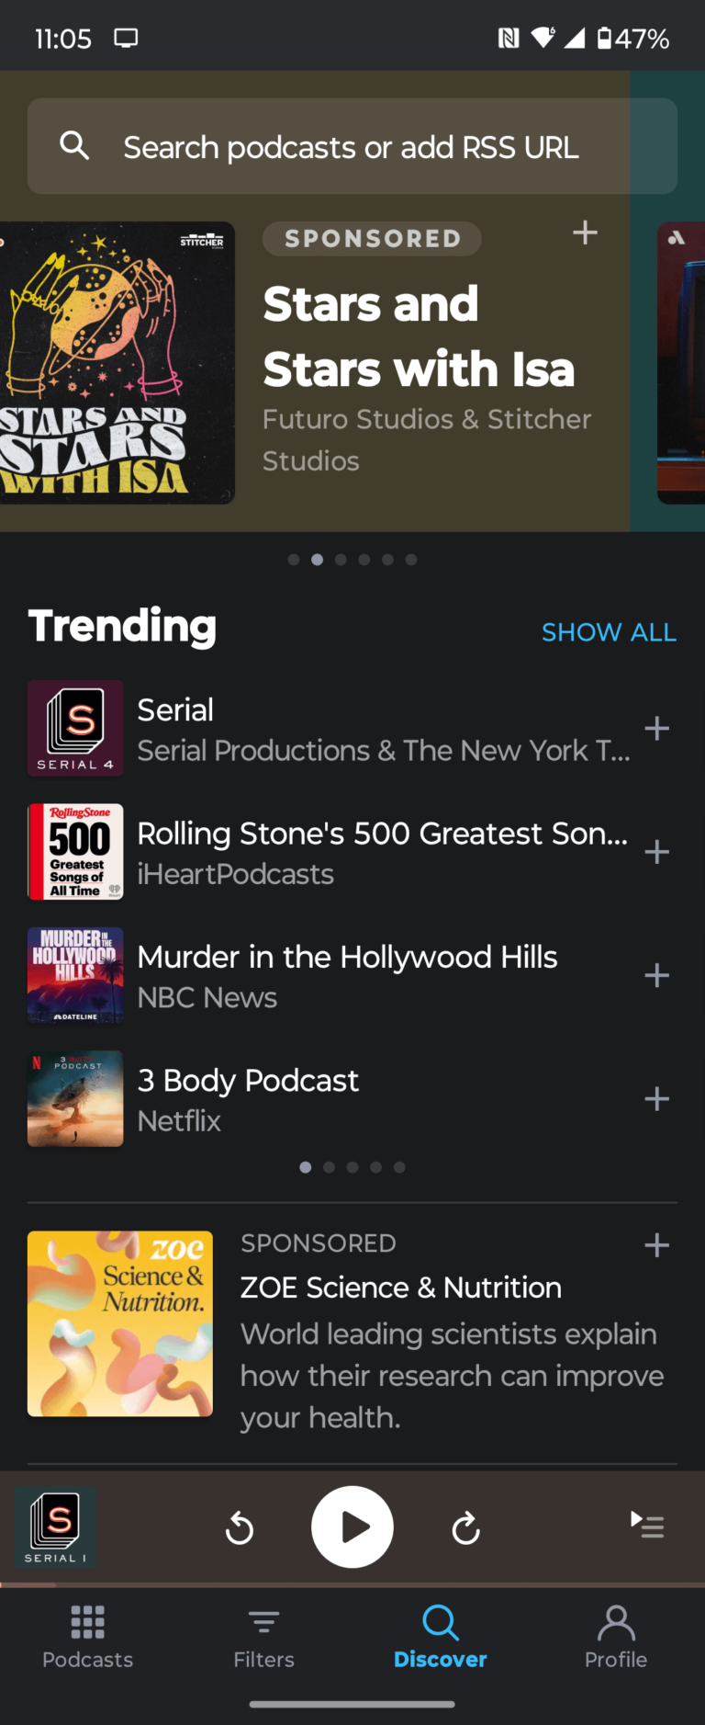Show all trending podcasts

(609, 632)
